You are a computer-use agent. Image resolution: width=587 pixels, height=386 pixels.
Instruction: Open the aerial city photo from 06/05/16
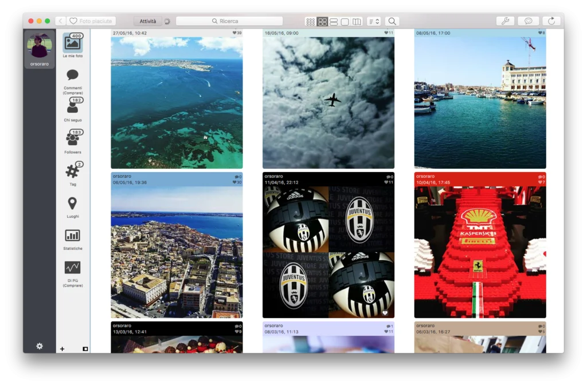tap(177, 252)
